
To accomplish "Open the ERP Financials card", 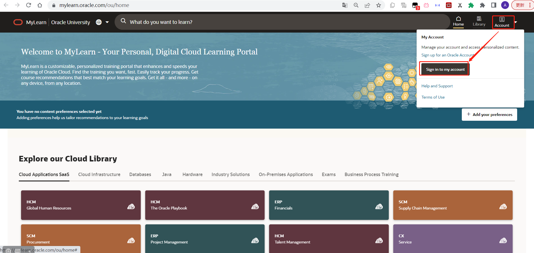I will pos(329,205).
